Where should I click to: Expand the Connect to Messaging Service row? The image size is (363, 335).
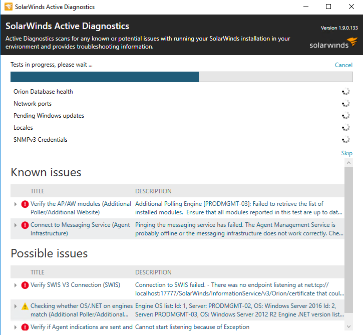tap(16, 225)
